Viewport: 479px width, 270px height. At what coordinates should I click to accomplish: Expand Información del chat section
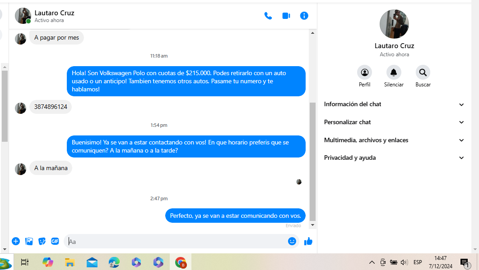(394, 104)
